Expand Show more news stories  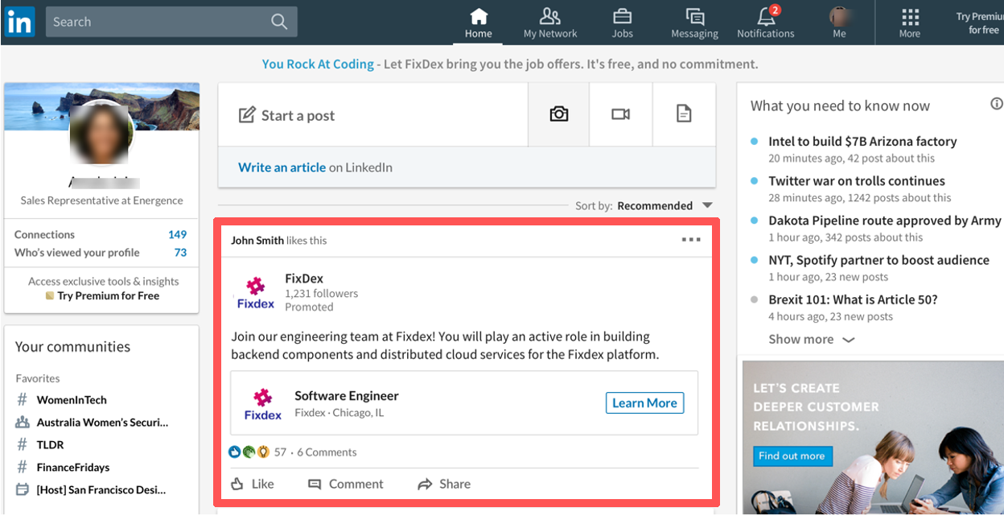[811, 339]
